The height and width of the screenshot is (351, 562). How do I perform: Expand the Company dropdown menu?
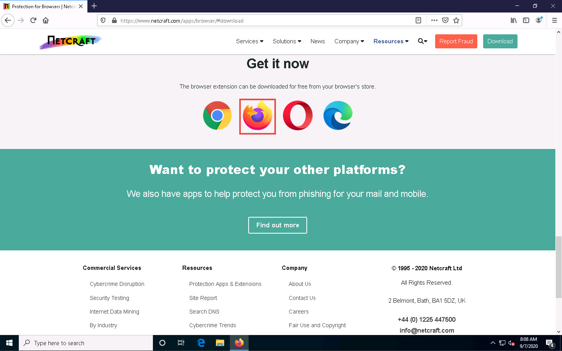point(349,41)
